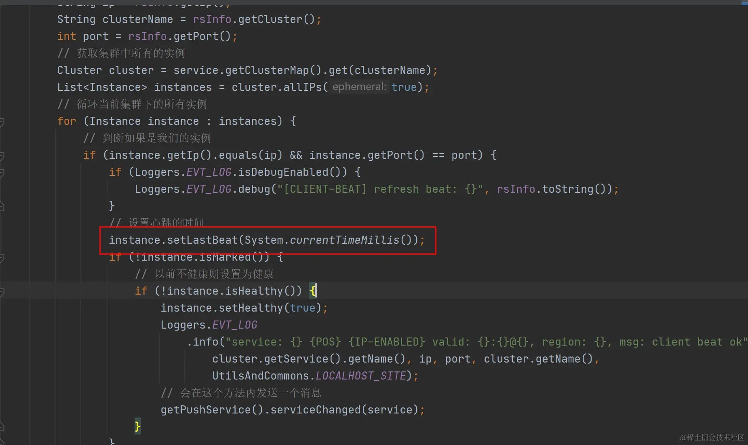Click the serviceChanged(service) call
Screen dimensions: 748x445
tap(344, 410)
